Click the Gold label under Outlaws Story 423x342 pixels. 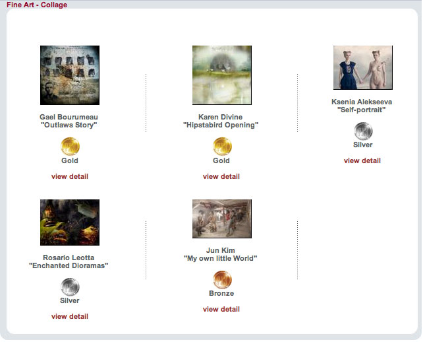[70, 160]
